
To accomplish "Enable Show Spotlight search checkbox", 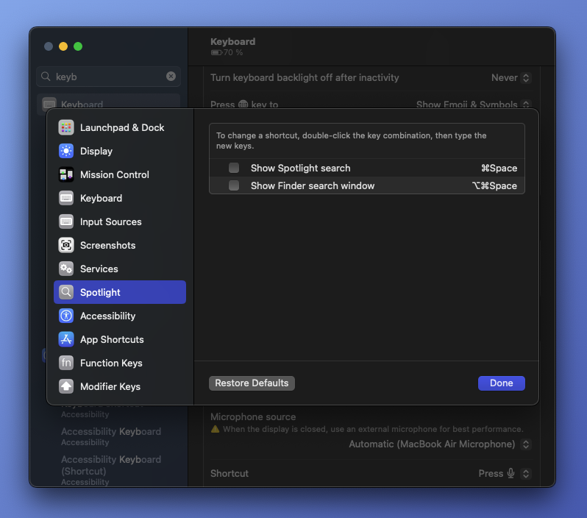I will click(234, 168).
